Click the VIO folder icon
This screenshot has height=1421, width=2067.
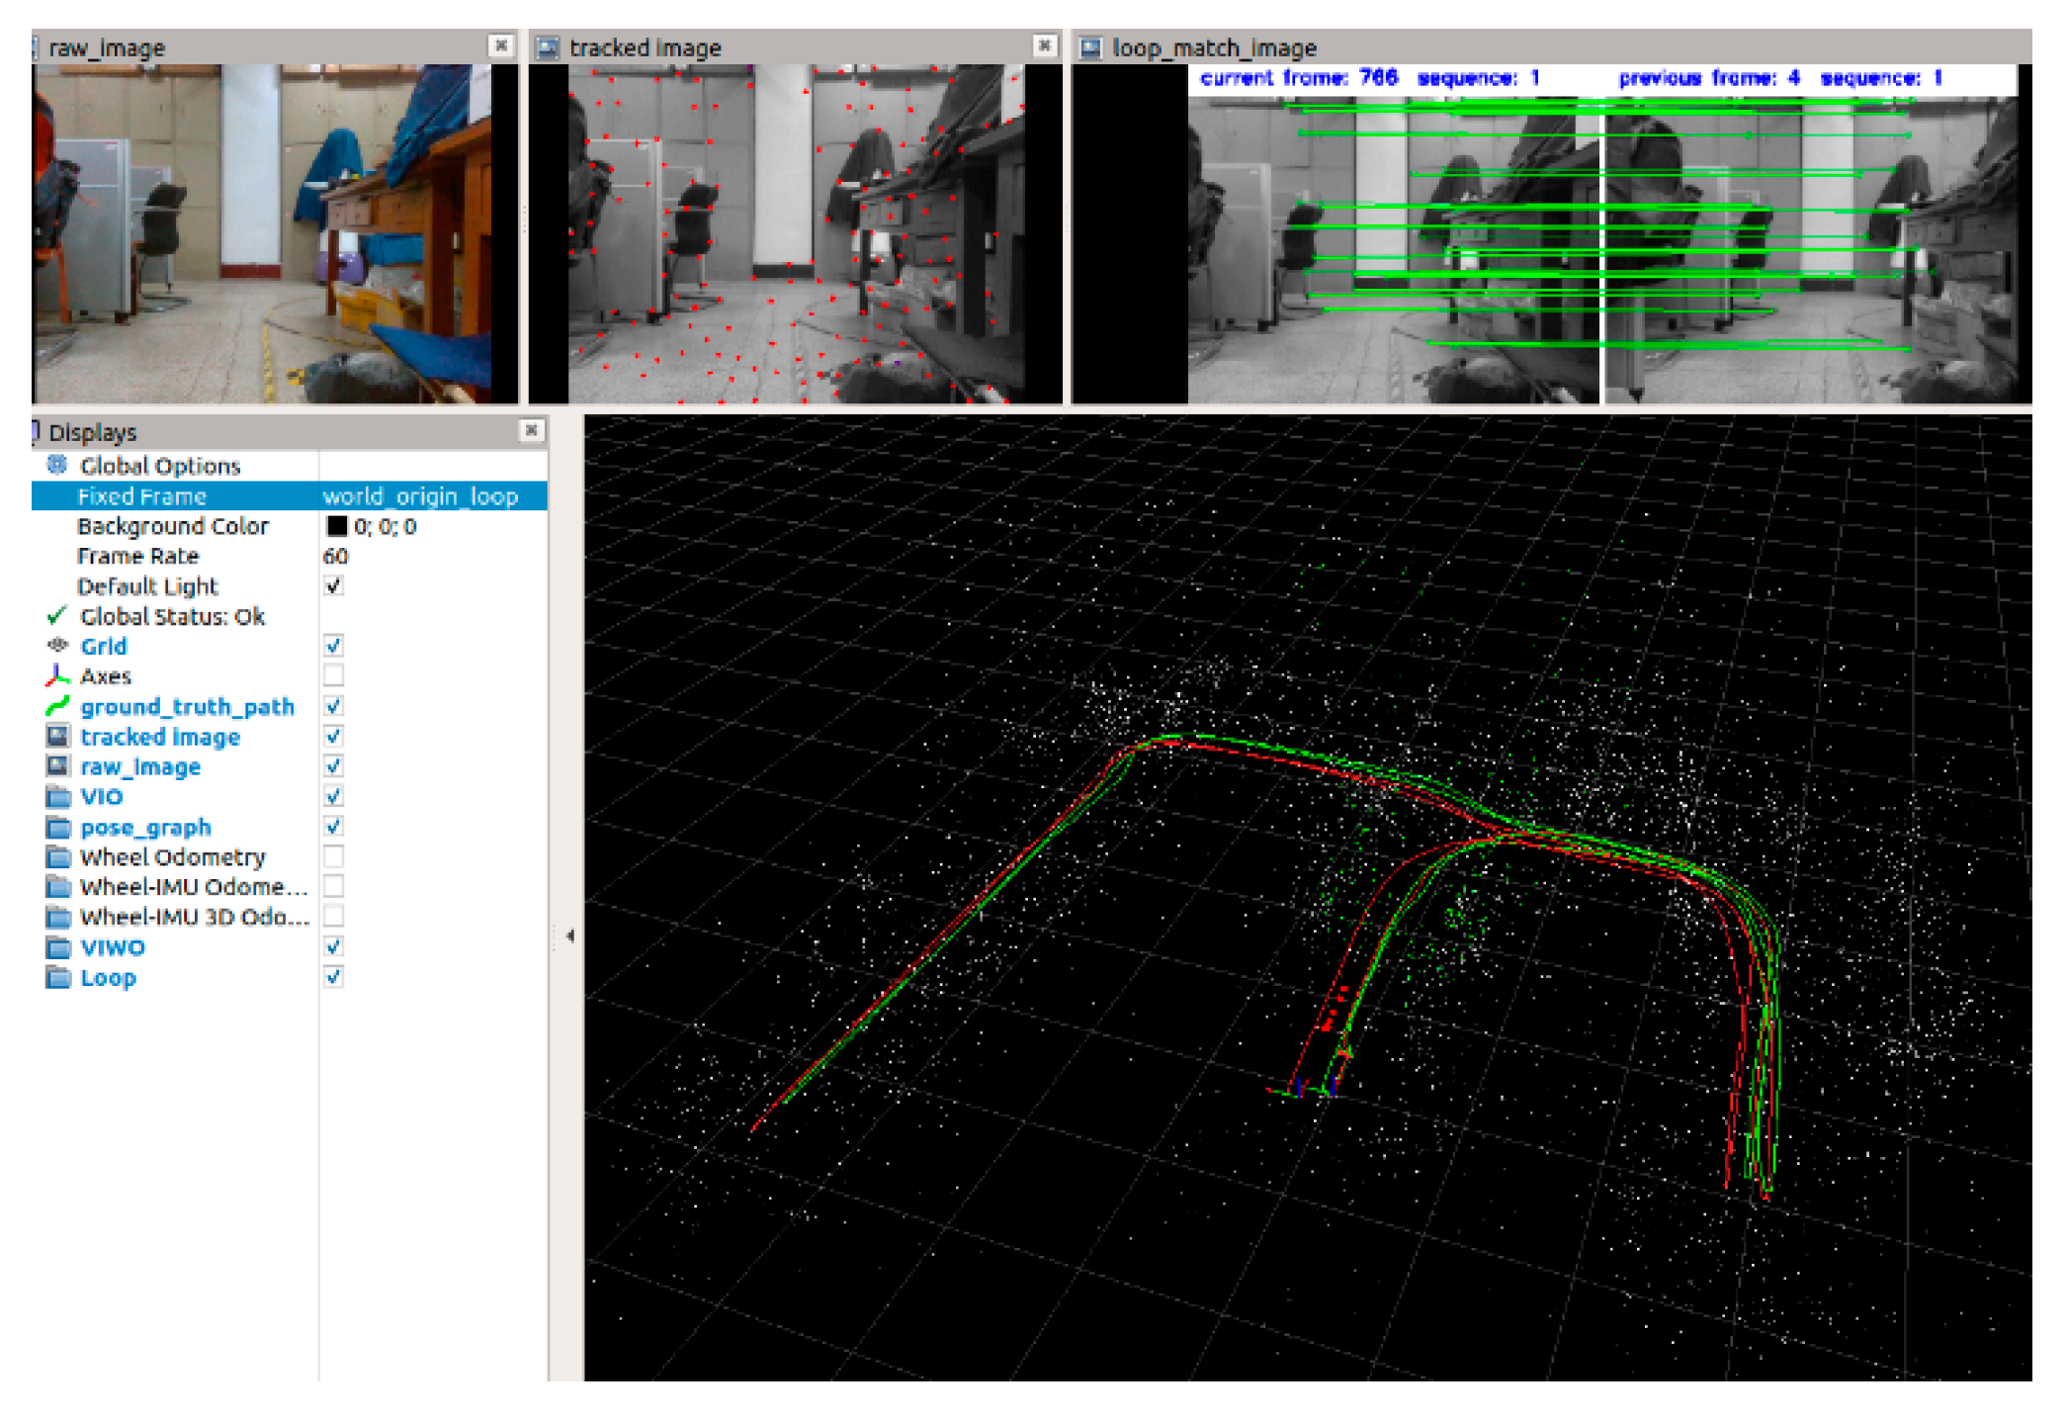coord(58,797)
